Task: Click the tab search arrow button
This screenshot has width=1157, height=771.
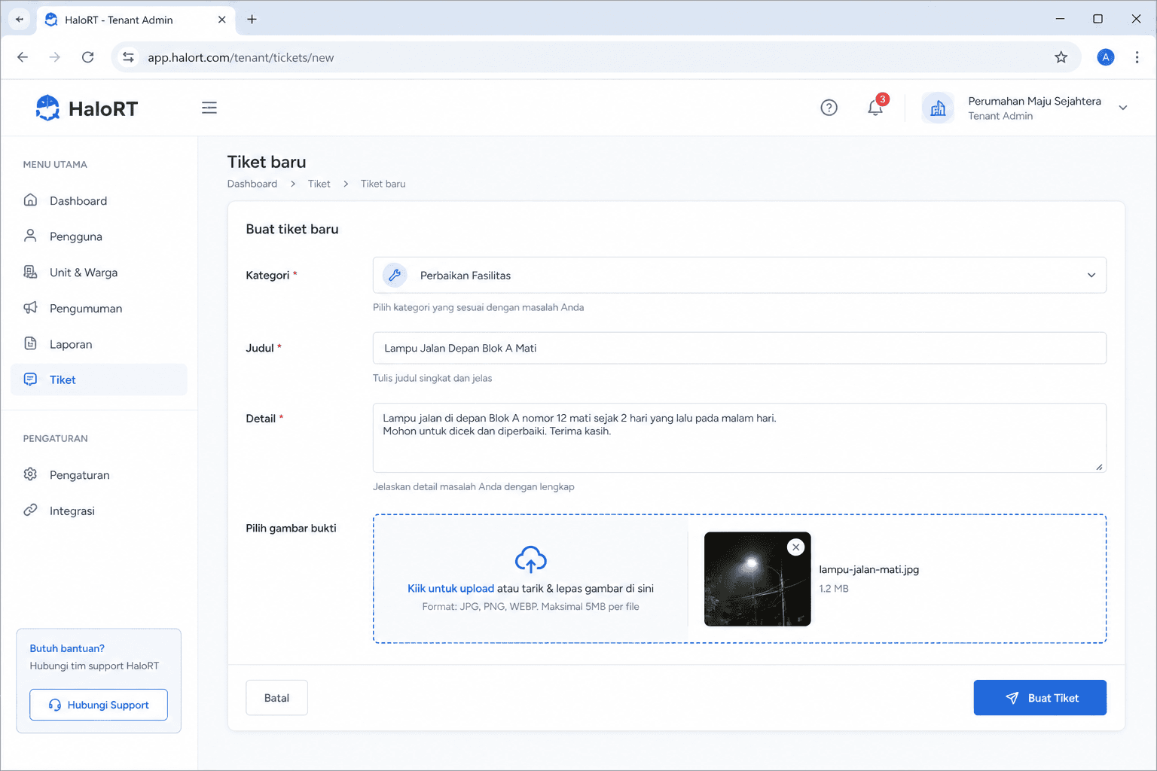Action: point(20,20)
